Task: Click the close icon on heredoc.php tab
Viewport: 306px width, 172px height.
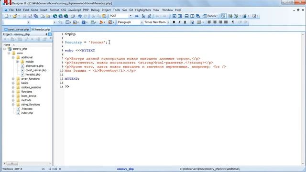Action: [33, 30]
